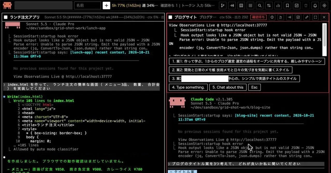Toggle theme with the sun icon

[324, 5]
